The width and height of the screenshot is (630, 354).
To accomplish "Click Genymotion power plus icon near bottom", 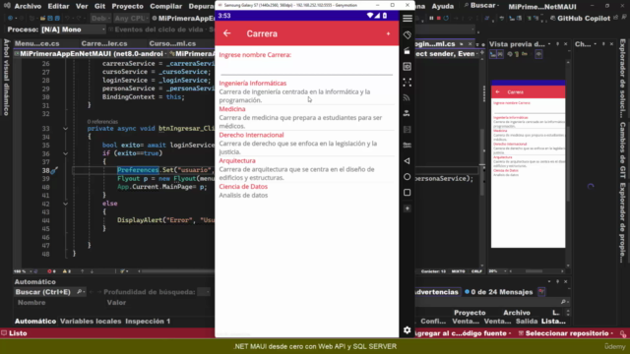I will 407,208.
